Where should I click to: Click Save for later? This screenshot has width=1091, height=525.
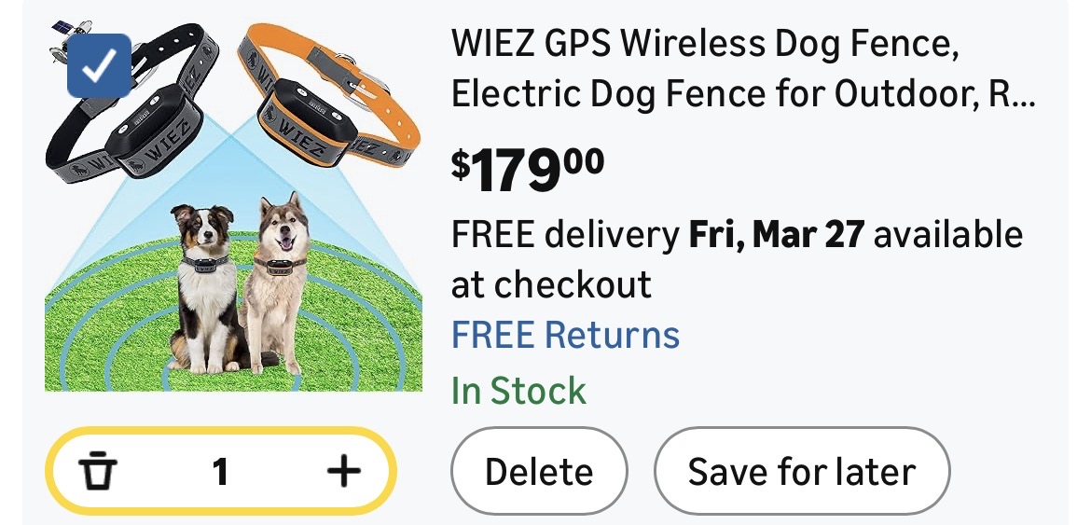pyautogui.click(x=801, y=472)
